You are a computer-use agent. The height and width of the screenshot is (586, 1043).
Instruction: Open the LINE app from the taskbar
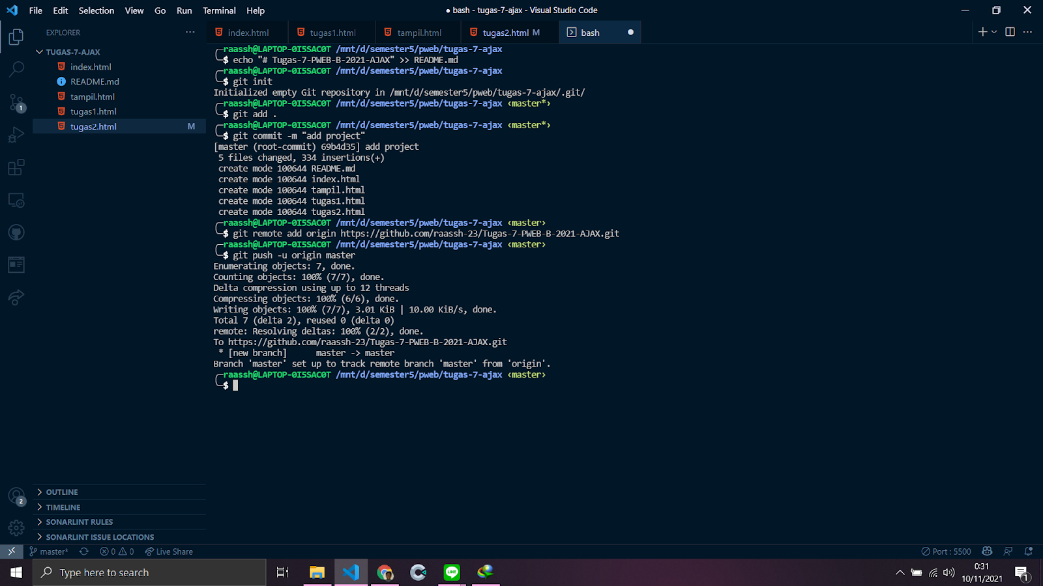click(452, 572)
